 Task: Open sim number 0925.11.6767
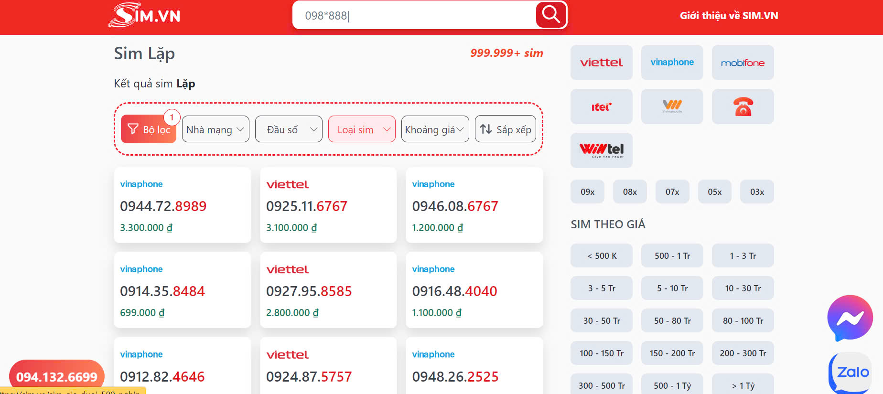click(307, 206)
